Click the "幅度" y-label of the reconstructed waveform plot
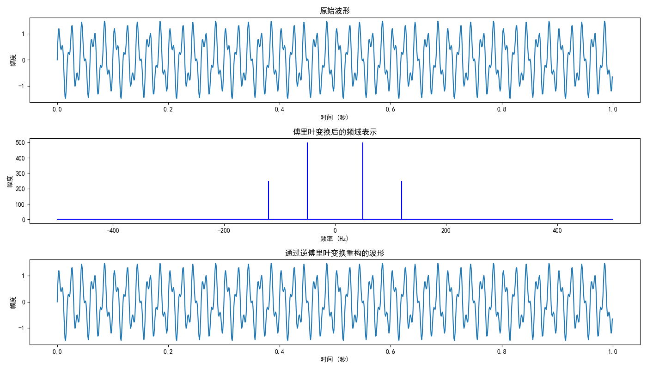 [x=13, y=302]
